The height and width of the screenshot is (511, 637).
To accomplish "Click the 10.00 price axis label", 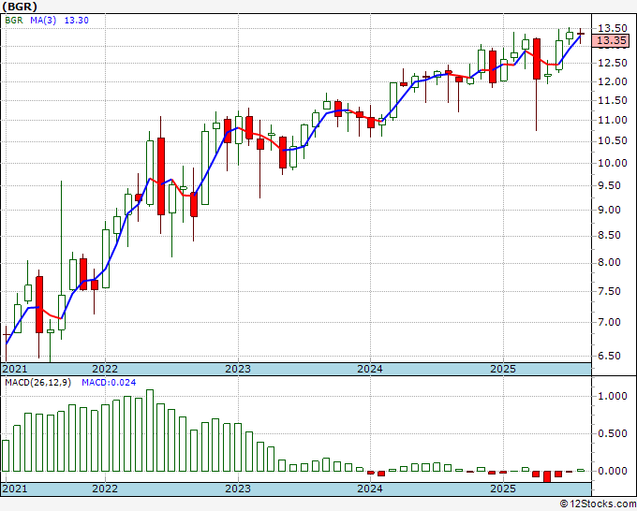I will click(x=613, y=163).
